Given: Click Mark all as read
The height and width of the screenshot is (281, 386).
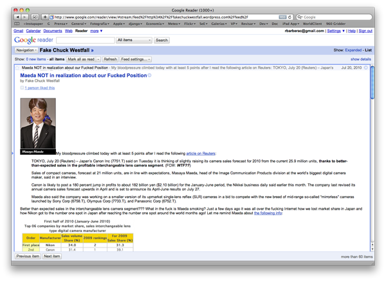Looking at the screenshot, I should point(81,59).
